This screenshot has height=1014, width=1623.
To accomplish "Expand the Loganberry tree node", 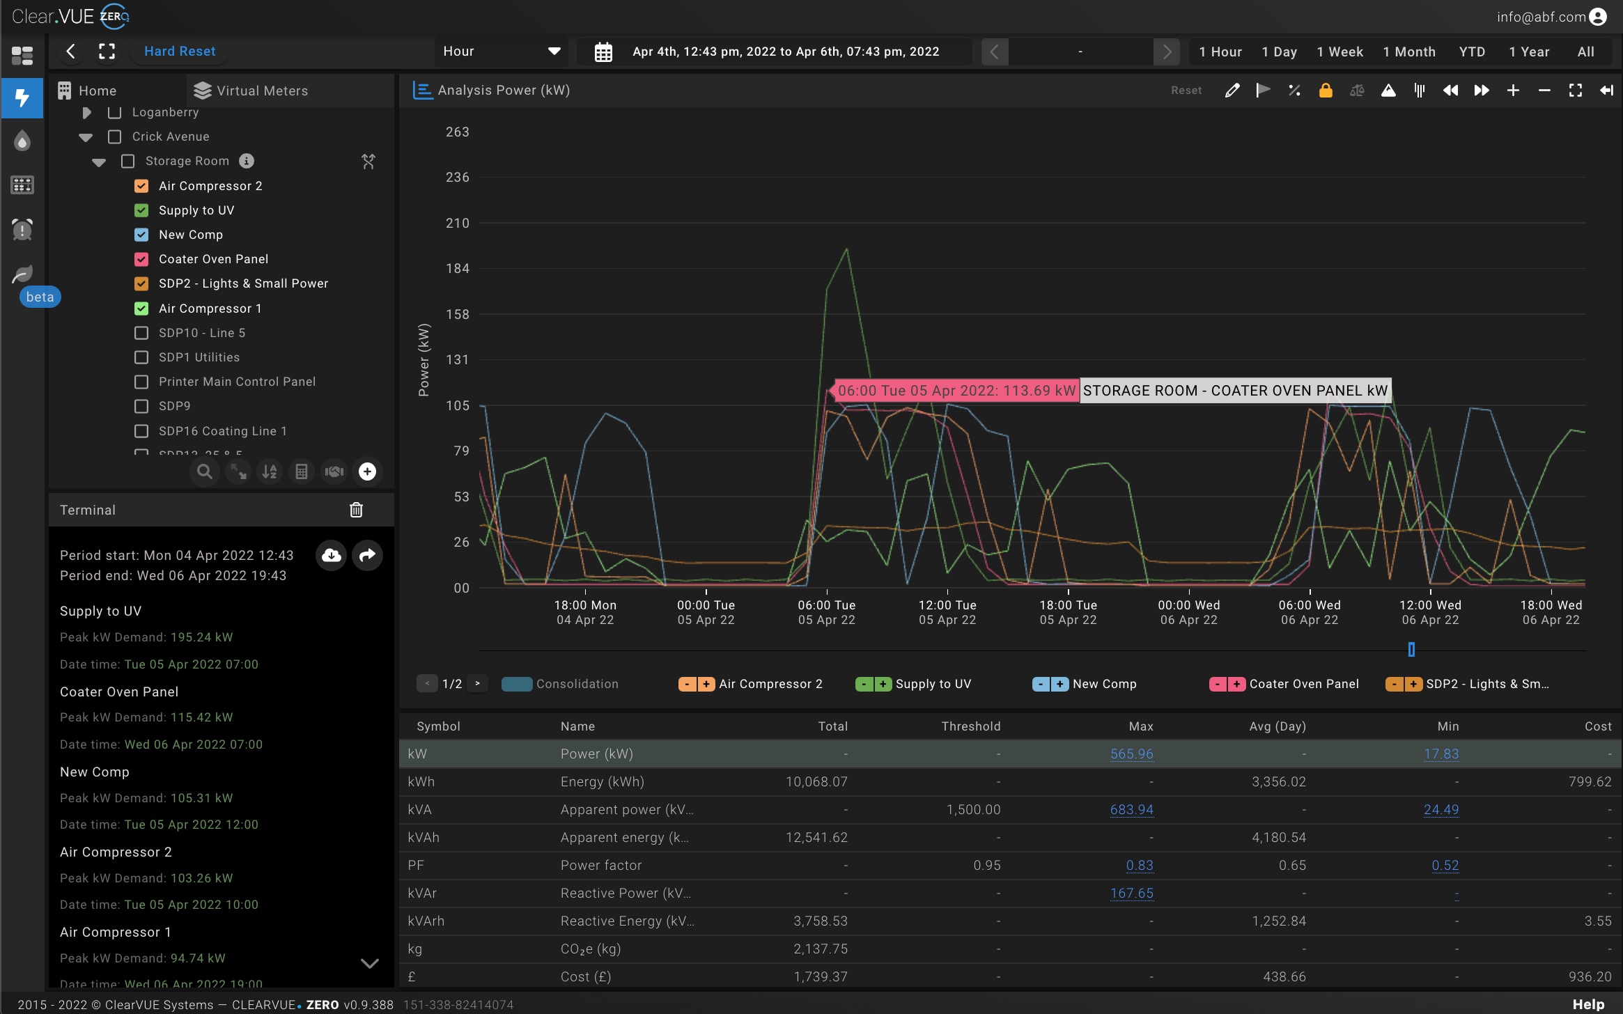I will tap(86, 112).
